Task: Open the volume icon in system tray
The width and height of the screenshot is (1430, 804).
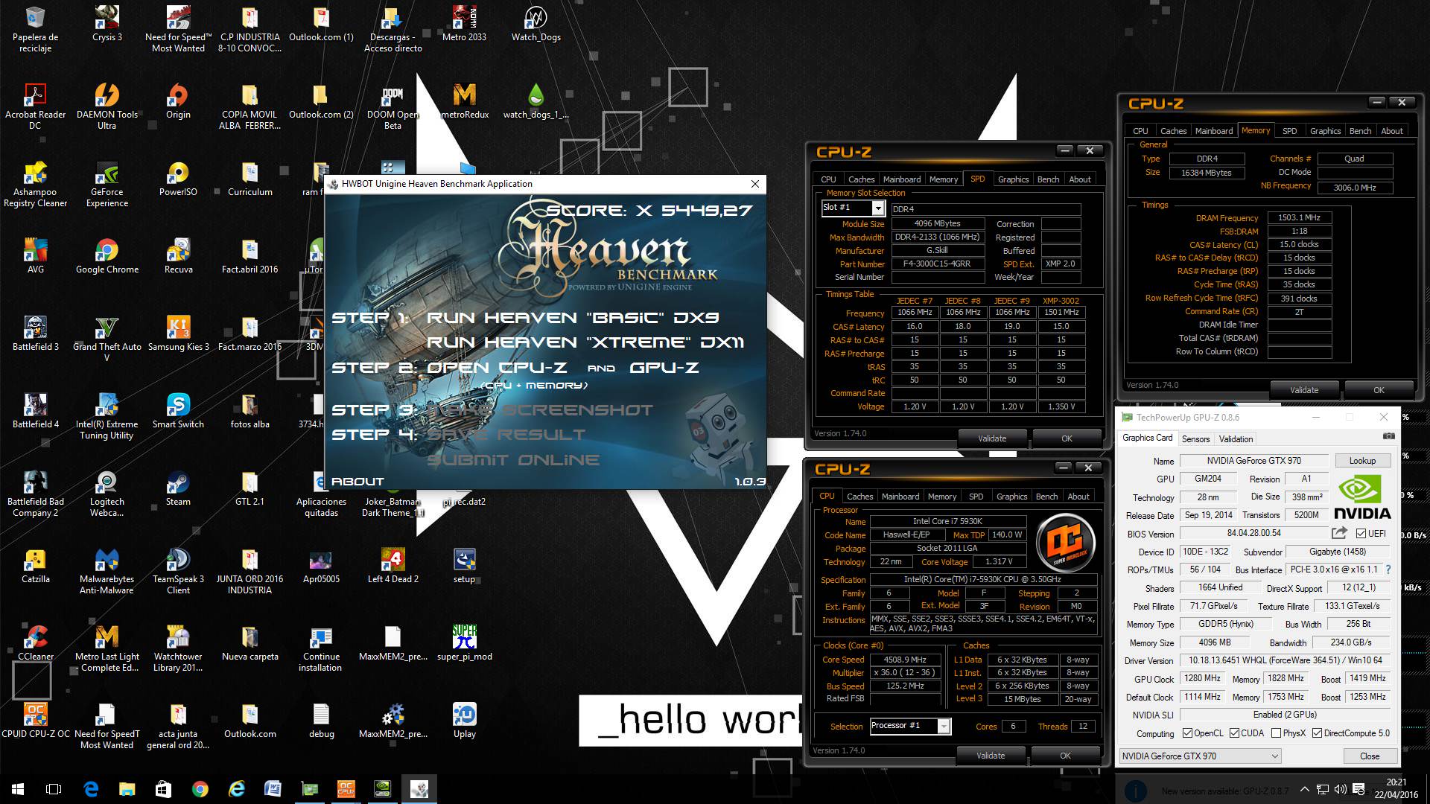Action: [1340, 789]
